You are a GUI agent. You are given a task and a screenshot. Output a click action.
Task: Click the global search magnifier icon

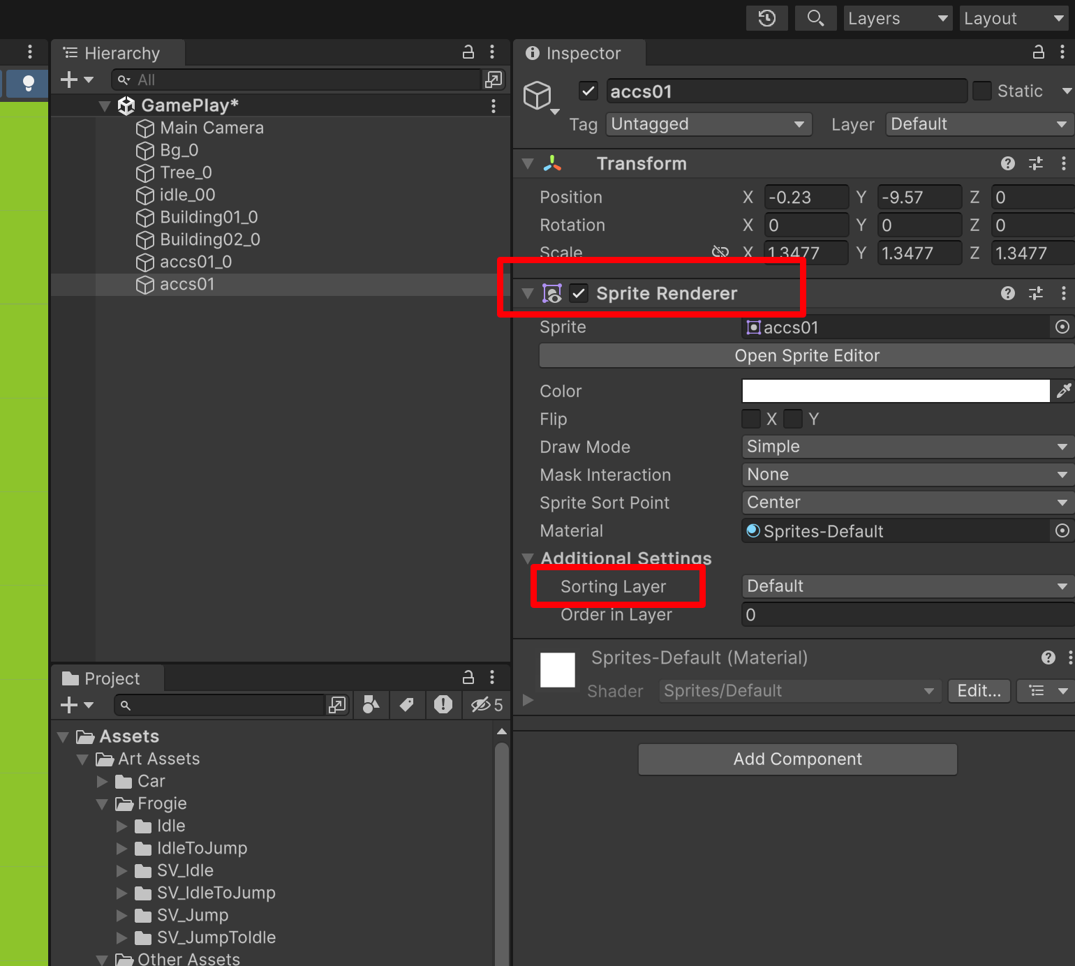(815, 18)
